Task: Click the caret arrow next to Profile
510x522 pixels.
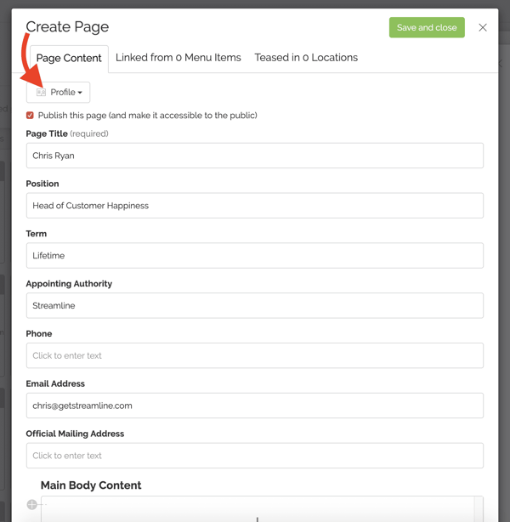Action: (80, 93)
